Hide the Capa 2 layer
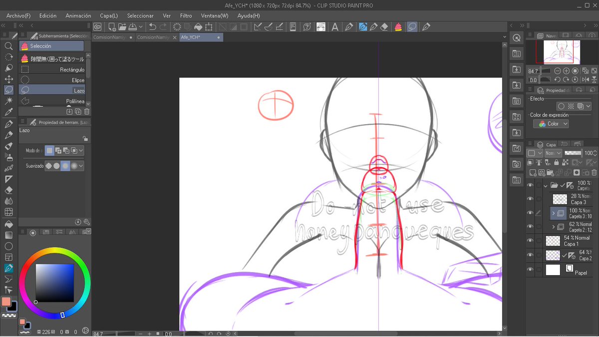The width and height of the screenshot is (599, 337). click(530, 255)
